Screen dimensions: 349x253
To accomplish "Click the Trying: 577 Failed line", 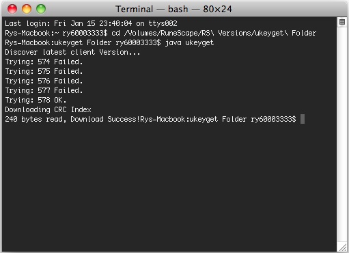I will click(44, 91).
